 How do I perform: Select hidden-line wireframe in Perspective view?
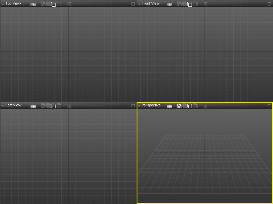click(x=190, y=106)
